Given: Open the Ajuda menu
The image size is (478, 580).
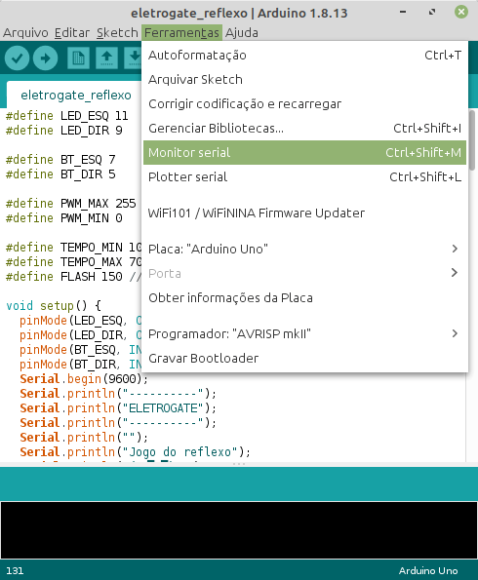Looking at the screenshot, I should (241, 32).
